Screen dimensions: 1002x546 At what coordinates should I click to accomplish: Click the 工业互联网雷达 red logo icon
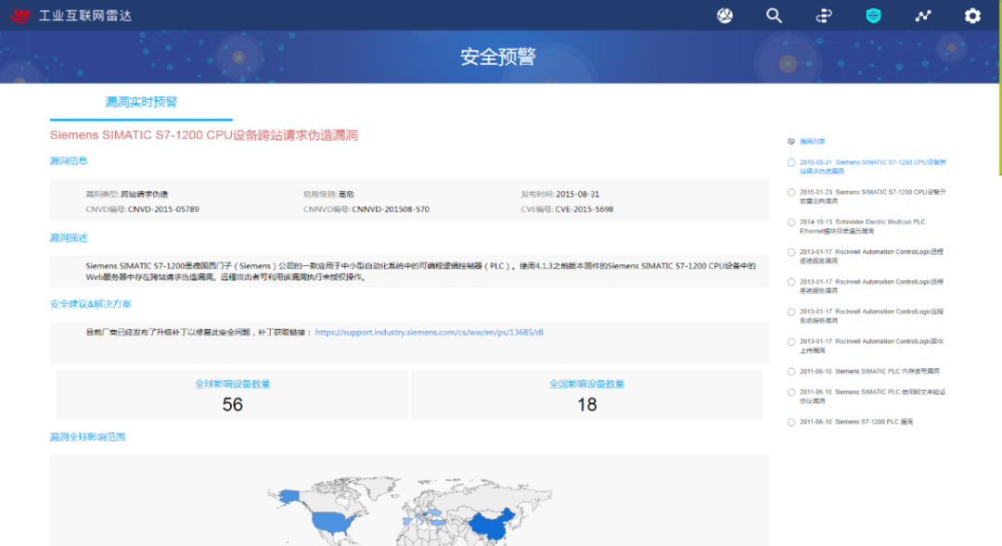tap(19, 16)
